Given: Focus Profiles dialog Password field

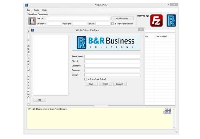Looking at the screenshot, I should click(x=112, y=70).
